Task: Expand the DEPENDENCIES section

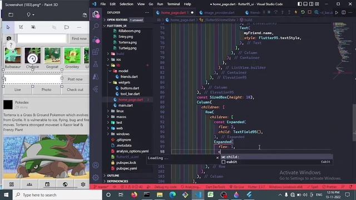Action: [117, 181]
